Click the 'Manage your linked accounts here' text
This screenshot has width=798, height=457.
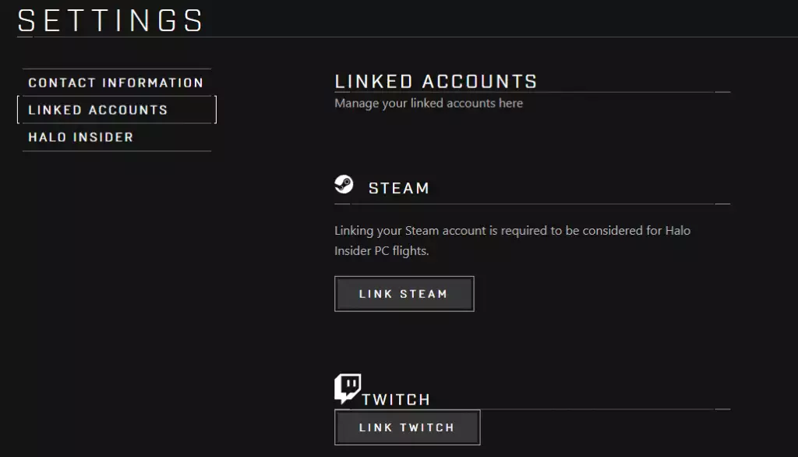pyautogui.click(x=429, y=103)
